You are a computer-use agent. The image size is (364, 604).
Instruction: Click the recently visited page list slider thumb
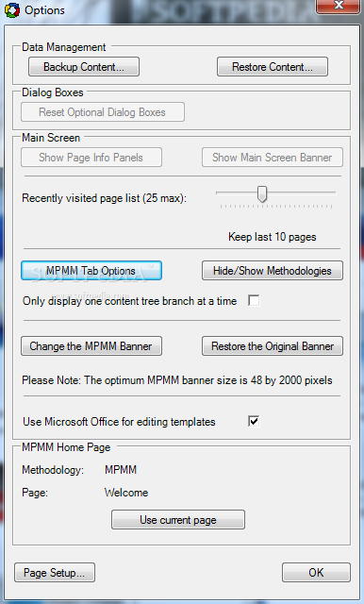click(x=262, y=193)
